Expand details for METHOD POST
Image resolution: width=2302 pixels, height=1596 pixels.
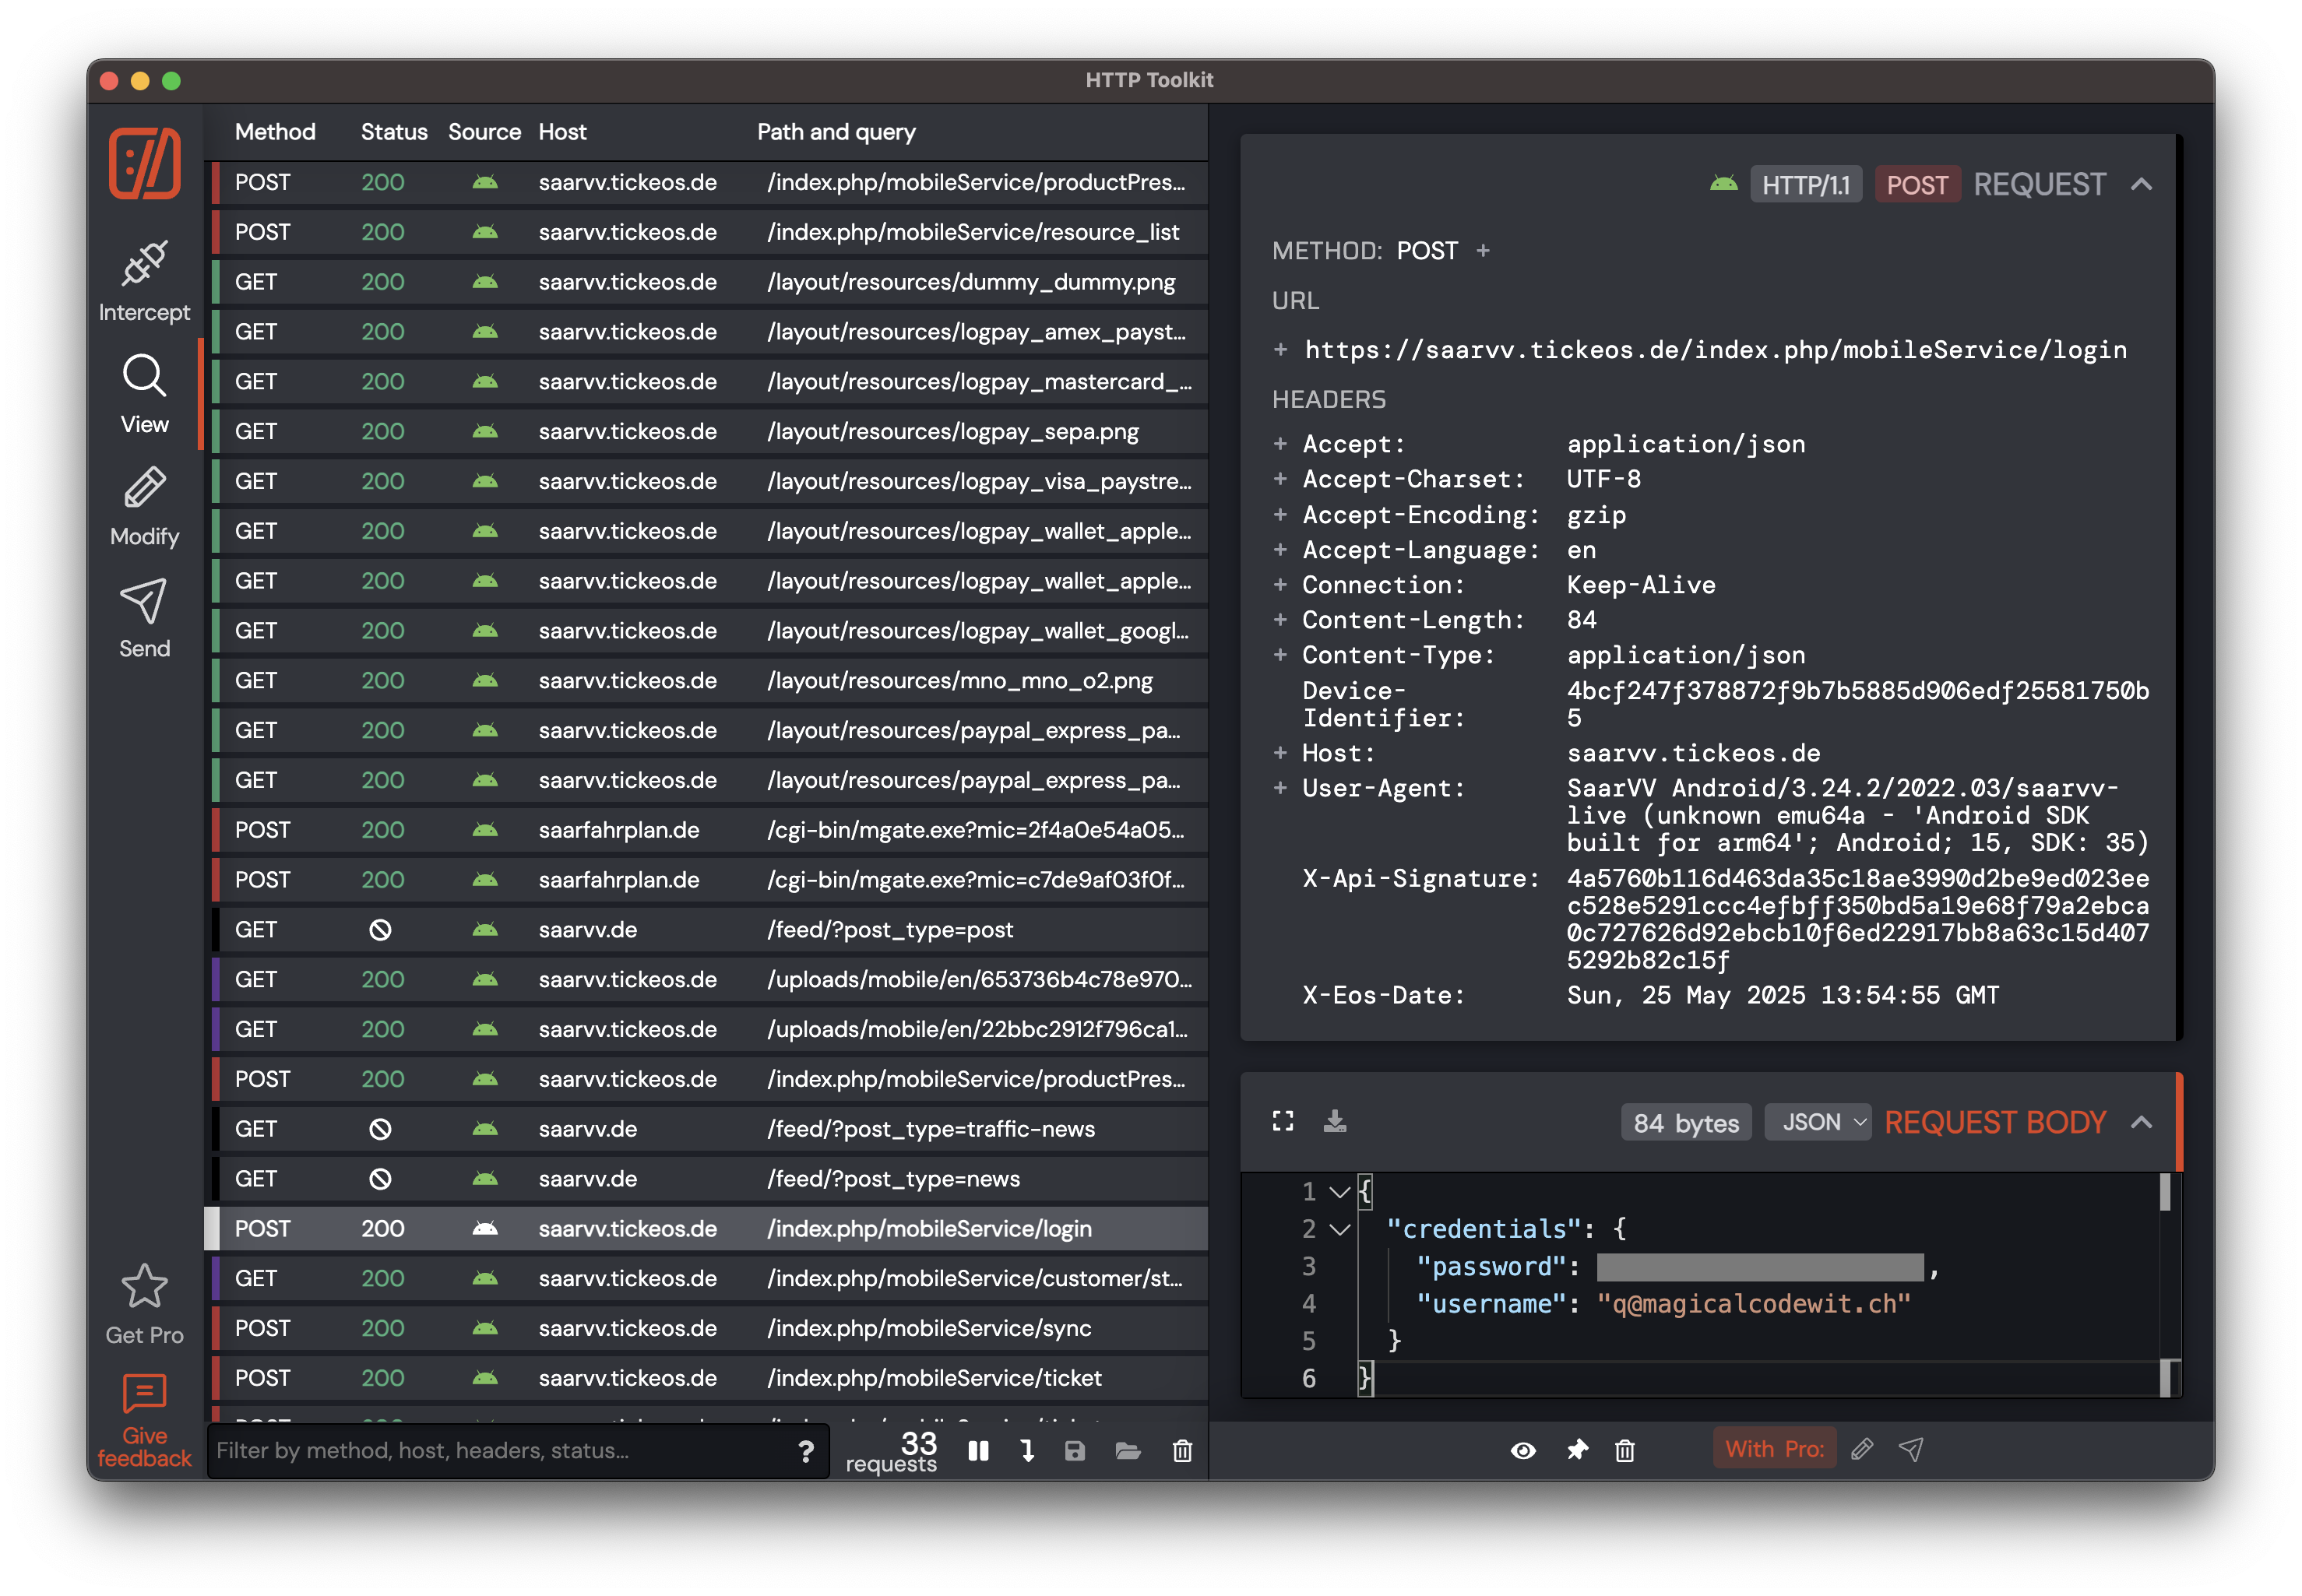point(1483,251)
